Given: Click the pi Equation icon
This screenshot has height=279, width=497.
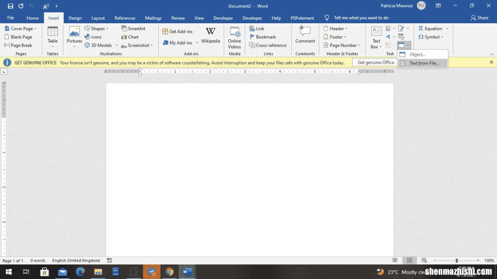Looking at the screenshot, I should pyautogui.click(x=421, y=29).
